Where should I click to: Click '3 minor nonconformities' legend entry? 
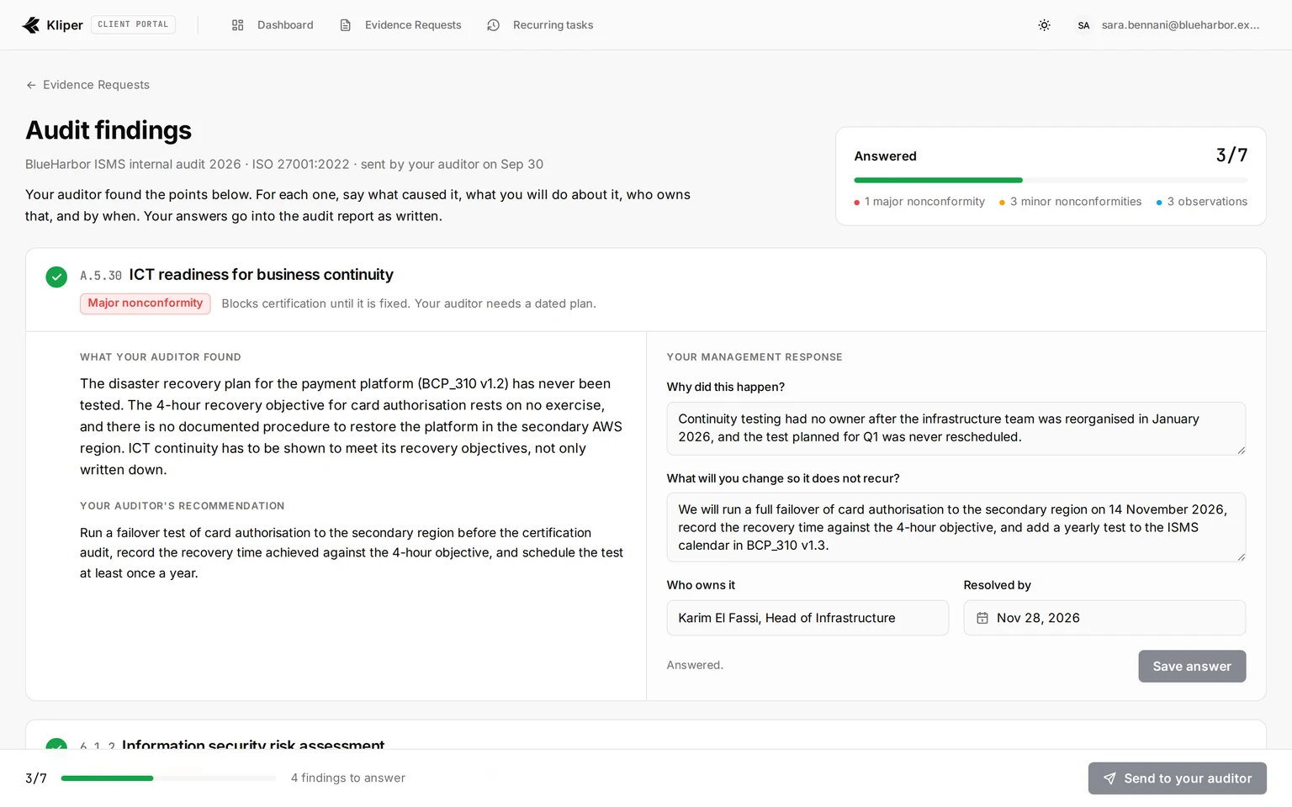coord(1070,202)
